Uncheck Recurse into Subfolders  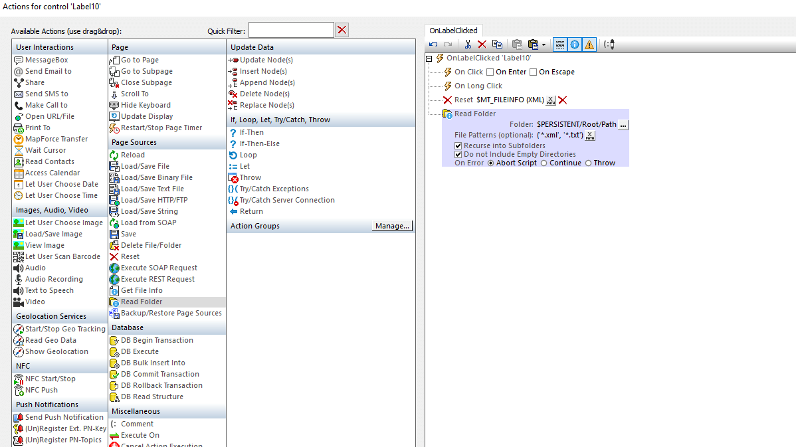[x=458, y=145]
